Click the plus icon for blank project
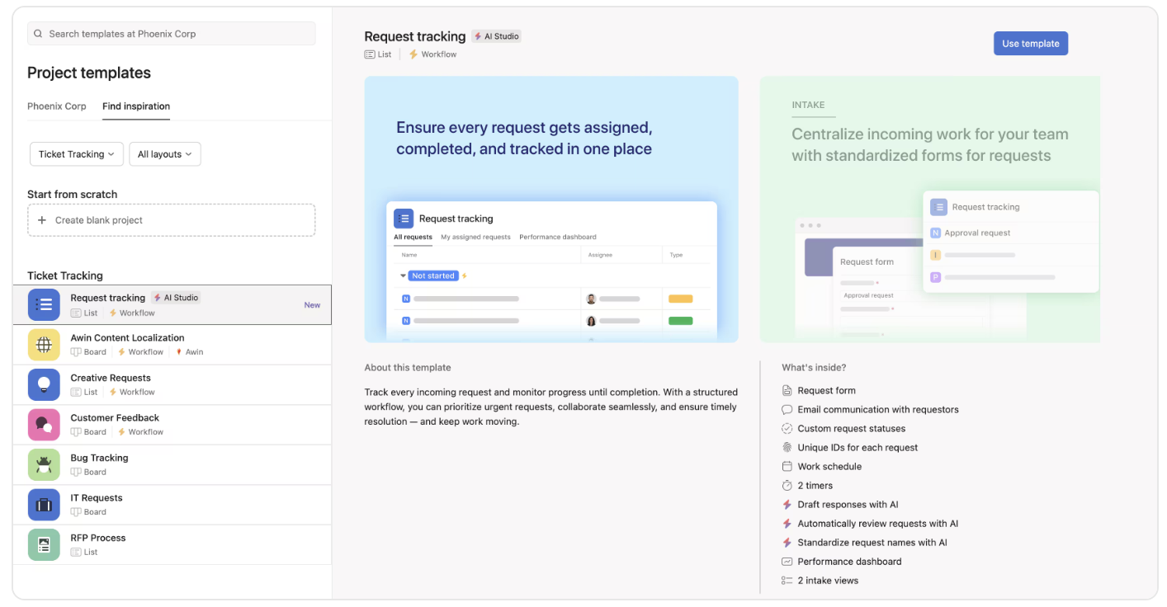Image resolution: width=1167 pixels, height=607 pixels. tap(42, 220)
